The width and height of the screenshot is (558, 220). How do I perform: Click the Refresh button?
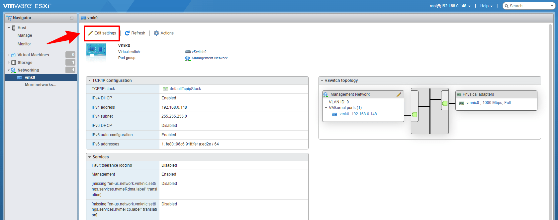[x=135, y=33]
